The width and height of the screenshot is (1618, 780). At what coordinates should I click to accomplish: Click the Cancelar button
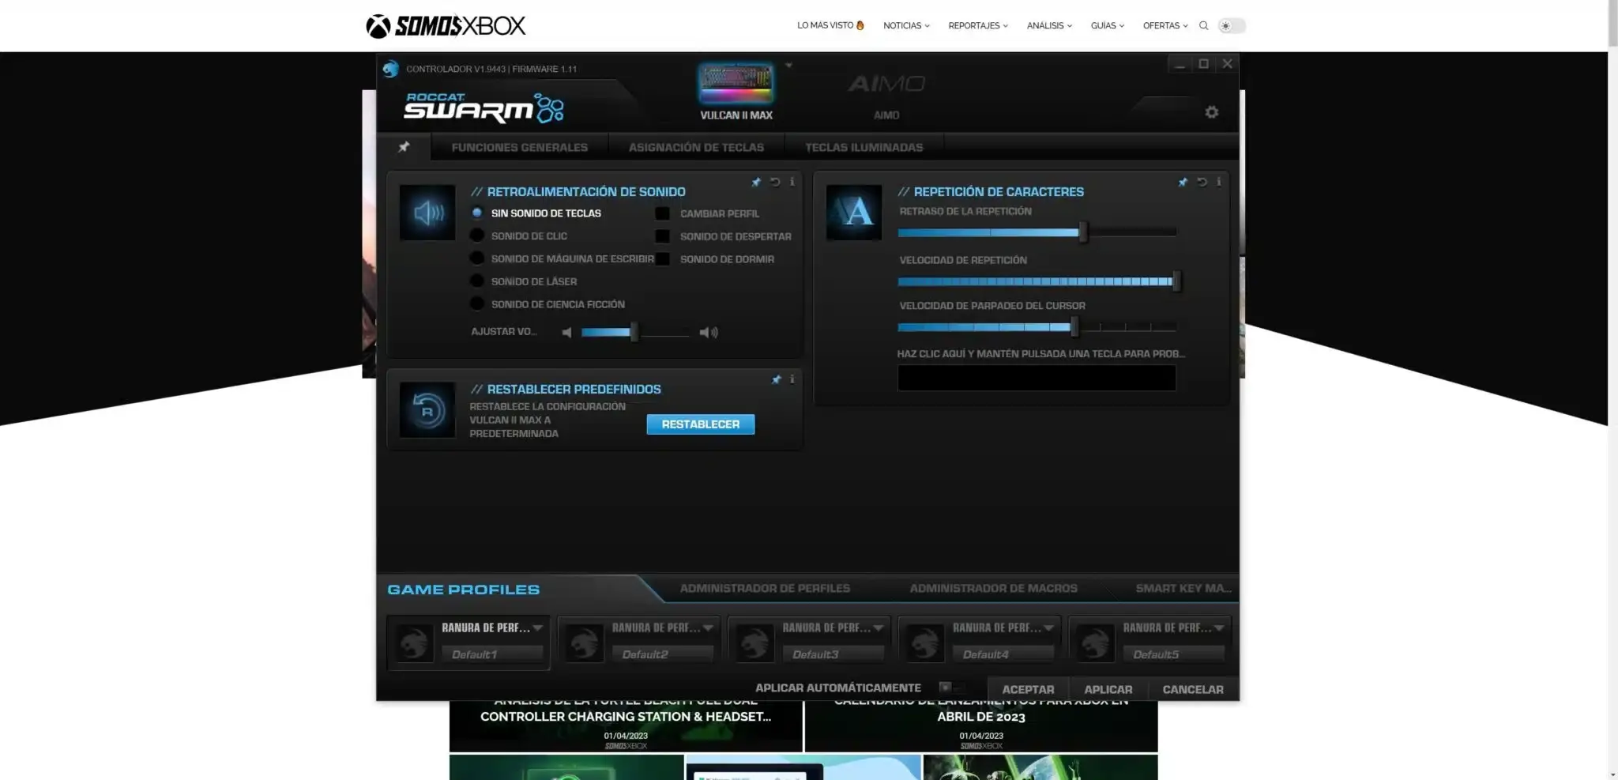1193,689
